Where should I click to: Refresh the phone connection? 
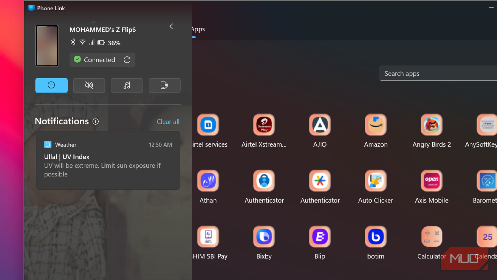(x=127, y=60)
